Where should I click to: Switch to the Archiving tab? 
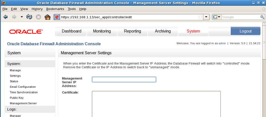tap(163, 31)
